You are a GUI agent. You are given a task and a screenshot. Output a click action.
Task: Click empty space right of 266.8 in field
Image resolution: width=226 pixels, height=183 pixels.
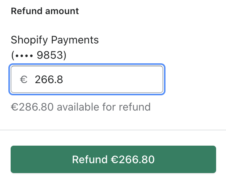click(112, 79)
